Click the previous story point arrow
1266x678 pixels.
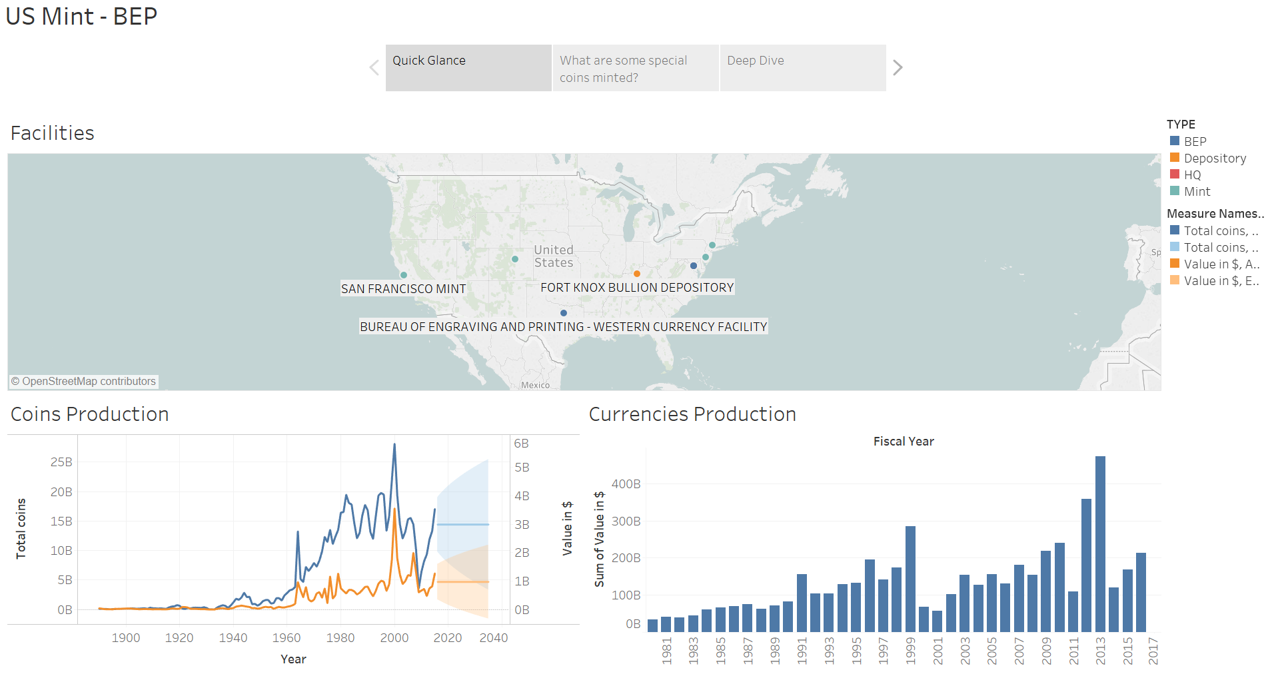click(374, 68)
